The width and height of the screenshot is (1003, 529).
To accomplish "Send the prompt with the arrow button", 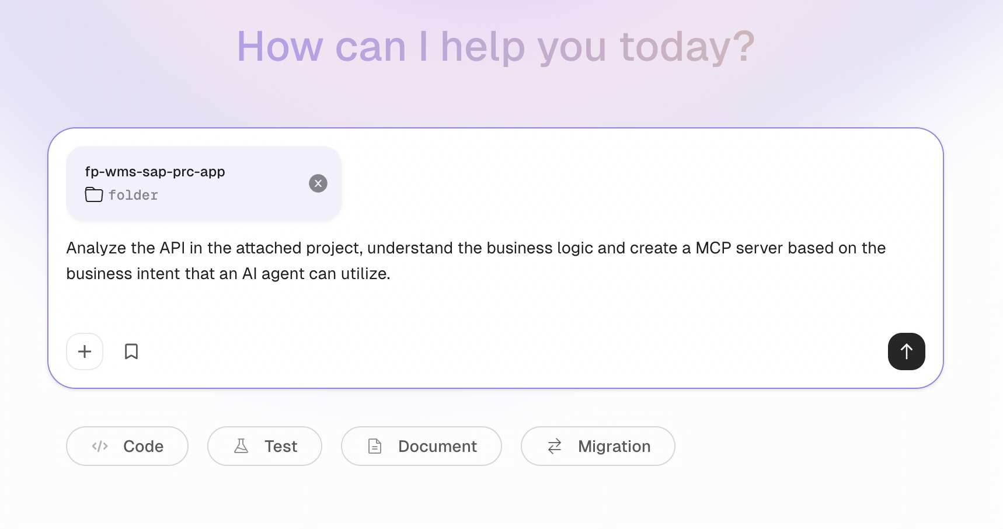I will click(x=906, y=351).
